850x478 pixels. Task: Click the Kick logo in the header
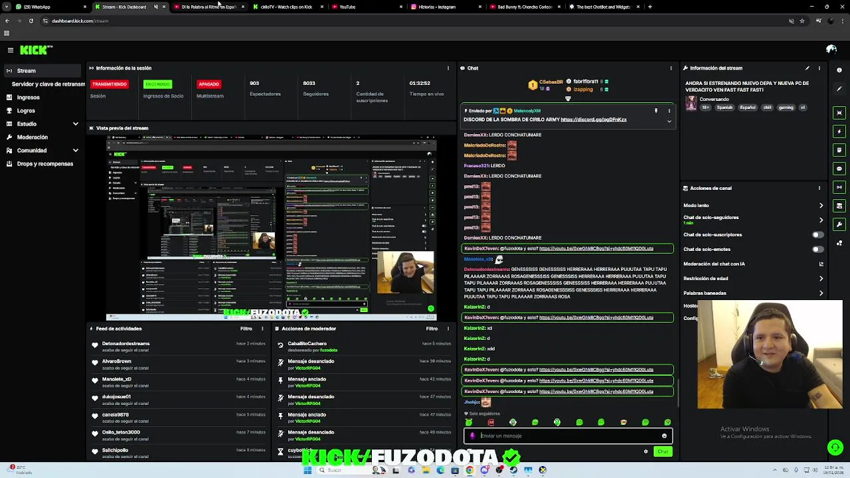(35, 50)
